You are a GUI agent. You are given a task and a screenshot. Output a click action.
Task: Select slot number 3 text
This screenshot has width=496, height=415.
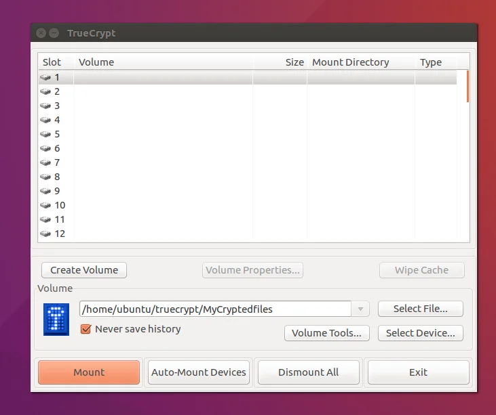coord(57,106)
